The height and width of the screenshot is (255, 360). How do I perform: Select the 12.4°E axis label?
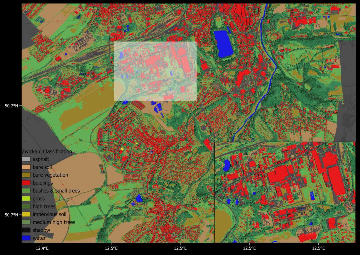[42, 248]
